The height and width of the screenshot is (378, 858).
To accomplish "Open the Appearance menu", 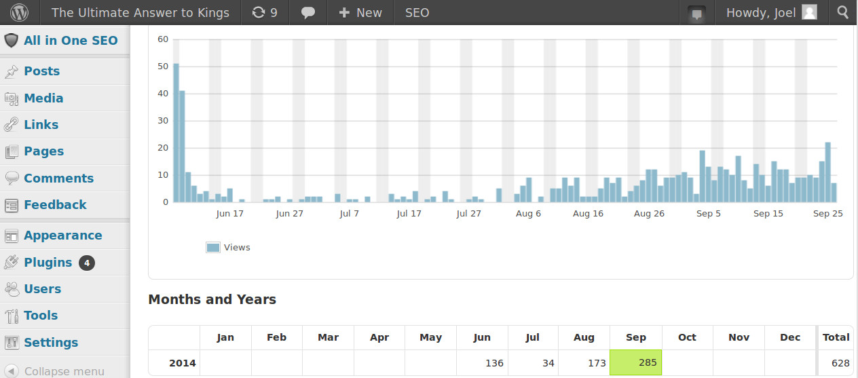I will click(x=62, y=235).
